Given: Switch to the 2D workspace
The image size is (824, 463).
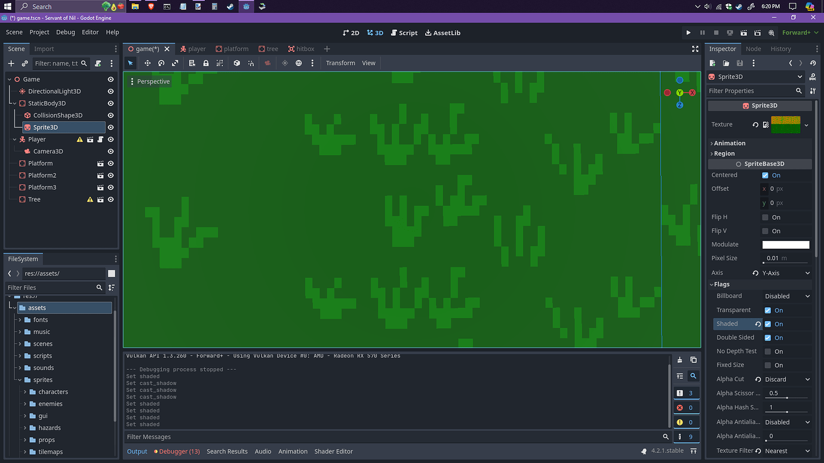Looking at the screenshot, I should tap(352, 33).
